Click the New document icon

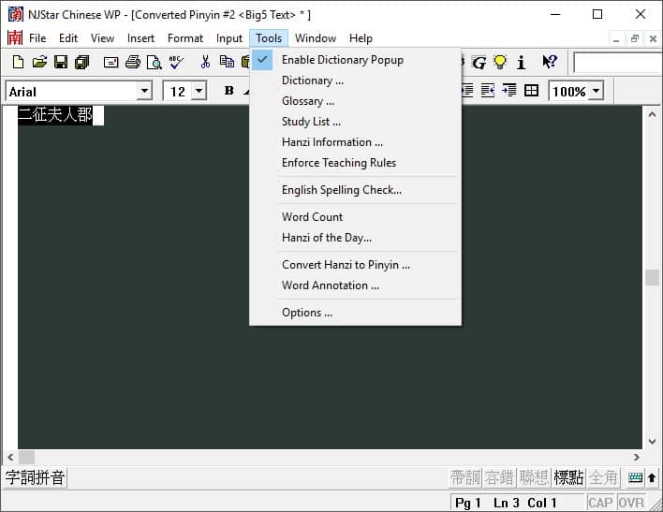click(x=18, y=62)
